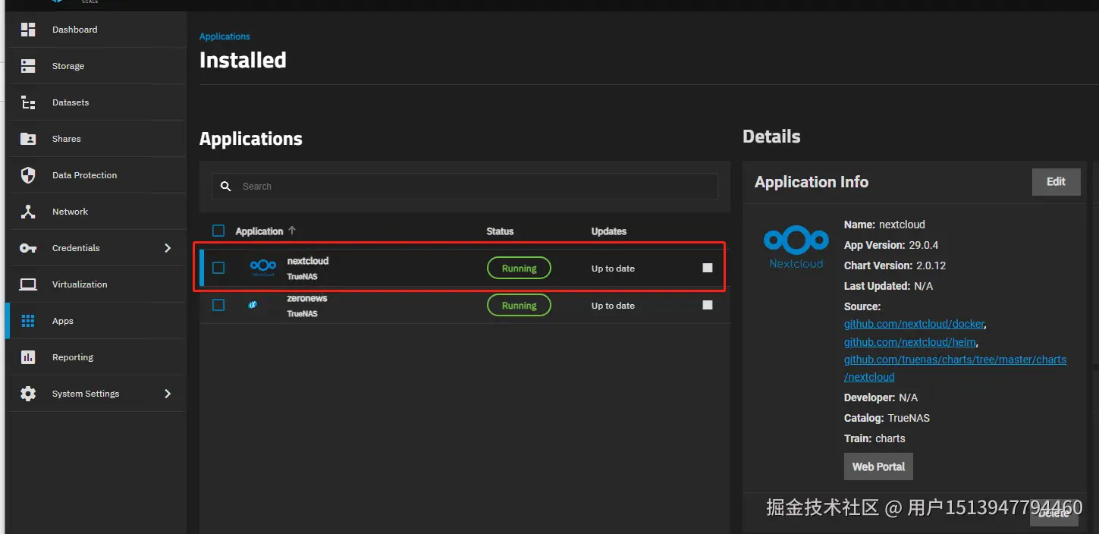Click the Updates column header
Screen dimensions: 1099x534
click(x=609, y=231)
